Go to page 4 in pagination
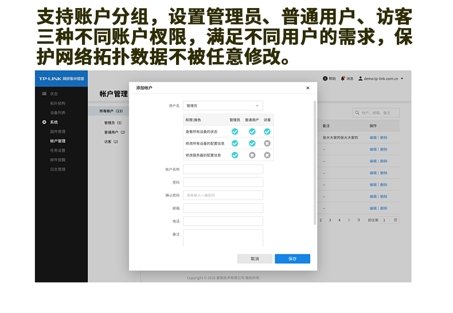The image size is (453, 313). click(x=339, y=220)
